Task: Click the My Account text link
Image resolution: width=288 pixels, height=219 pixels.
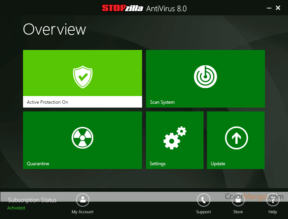Action: 83,212
